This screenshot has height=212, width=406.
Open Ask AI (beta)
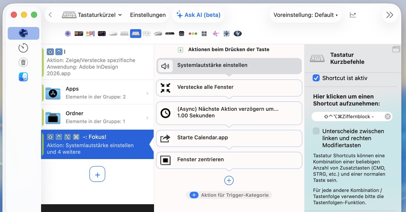[198, 15]
